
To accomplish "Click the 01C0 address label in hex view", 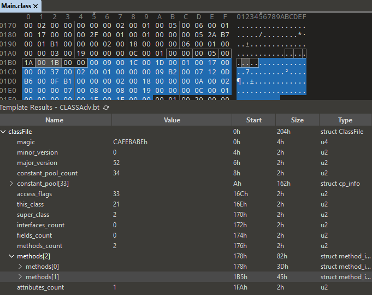I will click(8, 72).
